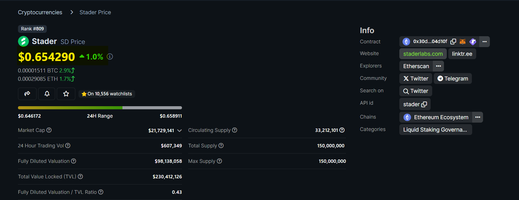Open the staderlabs.com website link
The image size is (519, 200).
[423, 54]
